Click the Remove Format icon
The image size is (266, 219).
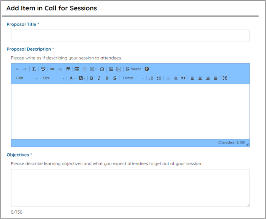tap(34, 69)
